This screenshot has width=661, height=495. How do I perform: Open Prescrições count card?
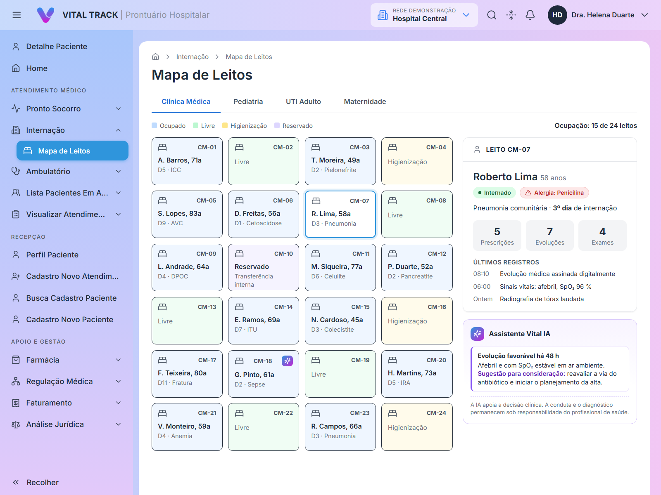coord(497,236)
